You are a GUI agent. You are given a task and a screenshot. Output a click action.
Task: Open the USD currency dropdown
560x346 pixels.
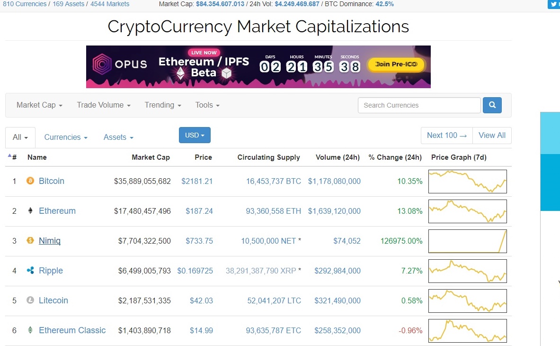(x=194, y=135)
